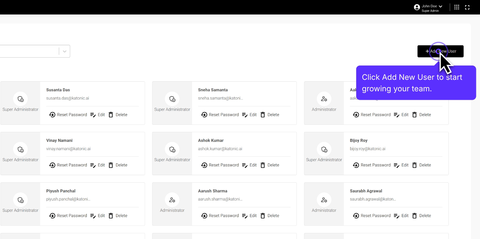480x239 pixels.
Task: Click the Reset Password icon for Aarush Sharma
Action: [204, 216]
